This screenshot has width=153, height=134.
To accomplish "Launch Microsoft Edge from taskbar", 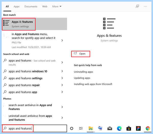I will tap(119, 128).
